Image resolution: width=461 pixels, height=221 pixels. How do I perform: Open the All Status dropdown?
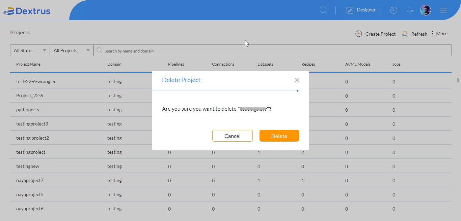pyautogui.click(x=30, y=50)
